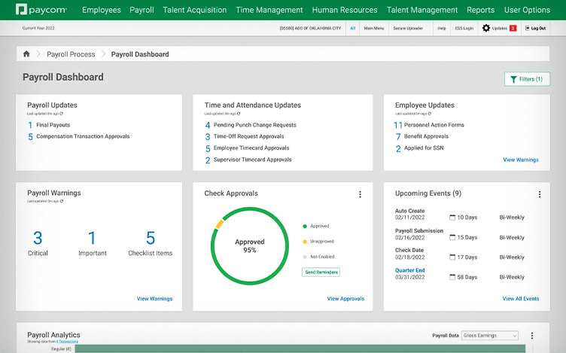The width and height of the screenshot is (566, 353).
Task: Open Upcoming Events kebab menu
Action: click(x=540, y=194)
